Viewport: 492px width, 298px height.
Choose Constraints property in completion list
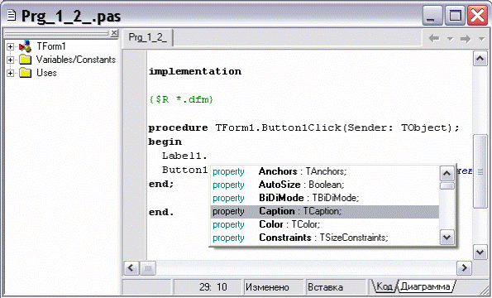click(325, 238)
